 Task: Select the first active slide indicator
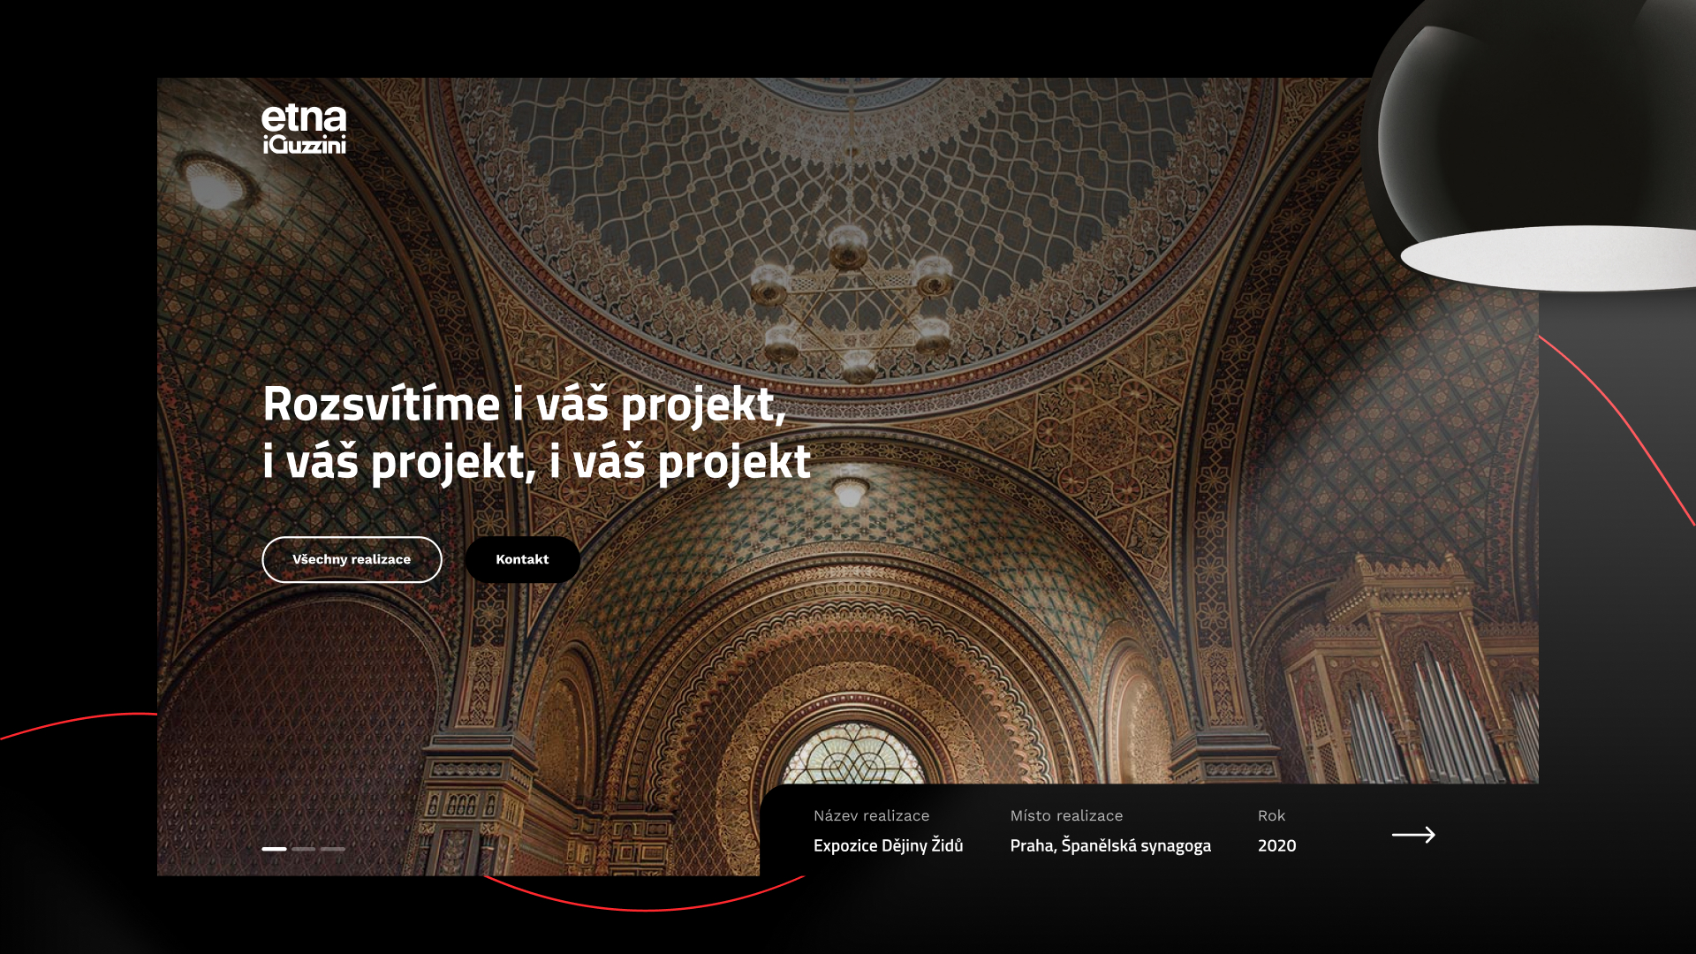pyautogui.click(x=274, y=849)
